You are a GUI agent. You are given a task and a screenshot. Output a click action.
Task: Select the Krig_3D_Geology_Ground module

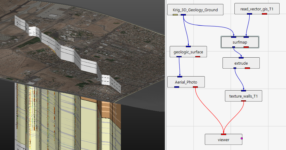[195, 9]
